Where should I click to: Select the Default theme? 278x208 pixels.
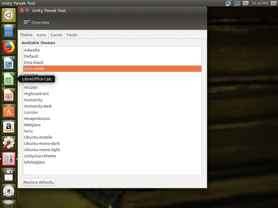pos(112,56)
